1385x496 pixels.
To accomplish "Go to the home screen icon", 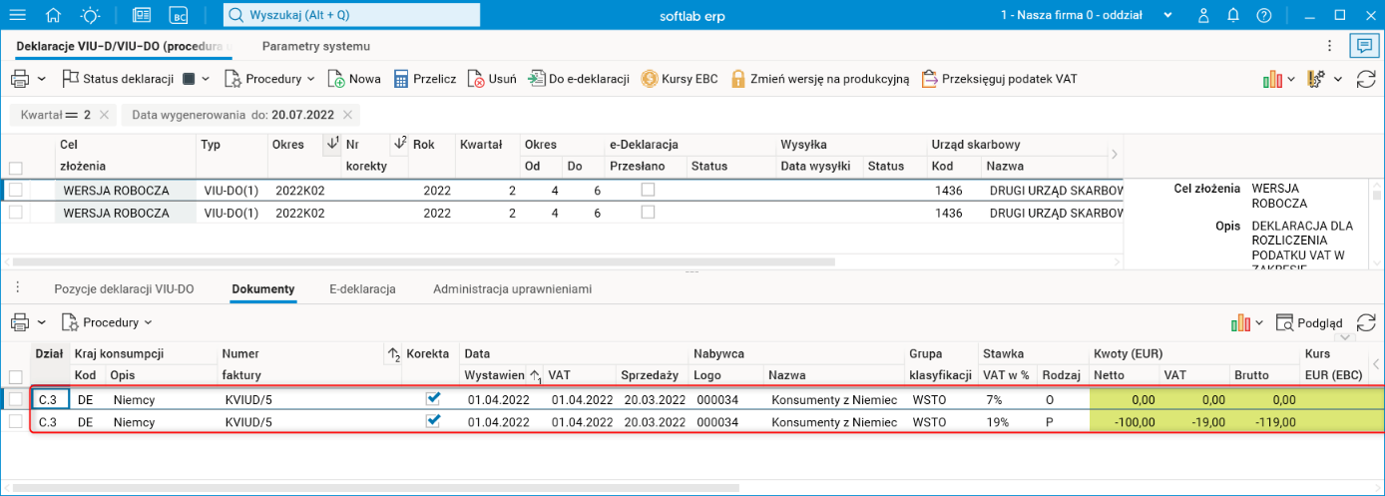I will click(54, 15).
